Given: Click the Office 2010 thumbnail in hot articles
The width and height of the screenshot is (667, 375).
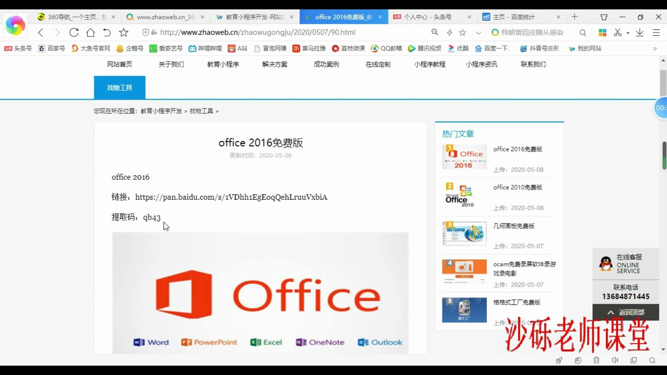Looking at the screenshot, I should coord(464,195).
